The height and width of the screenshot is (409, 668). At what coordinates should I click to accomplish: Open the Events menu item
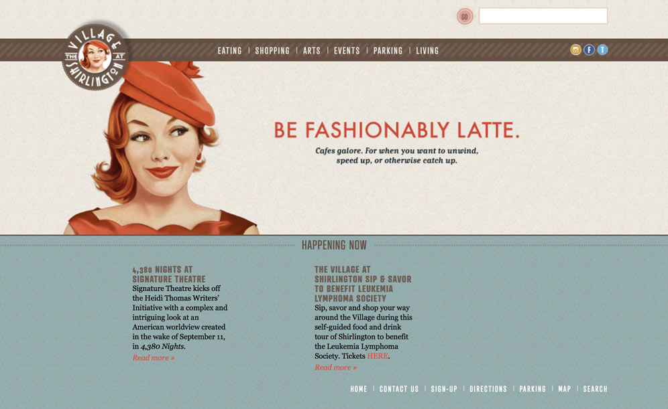point(347,51)
